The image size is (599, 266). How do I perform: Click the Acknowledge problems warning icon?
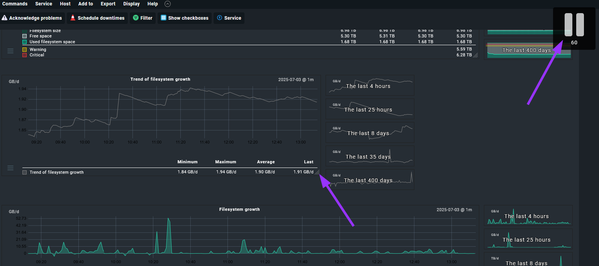coord(5,18)
